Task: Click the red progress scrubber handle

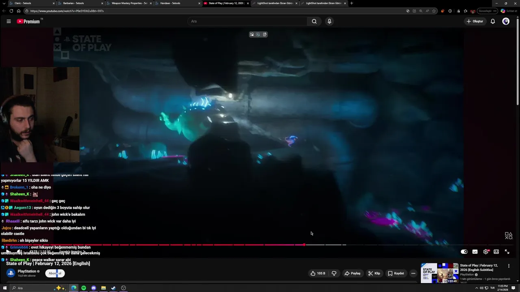Action: [x=304, y=245]
